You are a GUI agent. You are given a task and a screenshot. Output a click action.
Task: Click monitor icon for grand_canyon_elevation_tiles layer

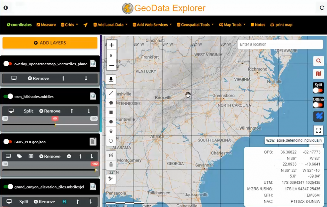pos(9,201)
